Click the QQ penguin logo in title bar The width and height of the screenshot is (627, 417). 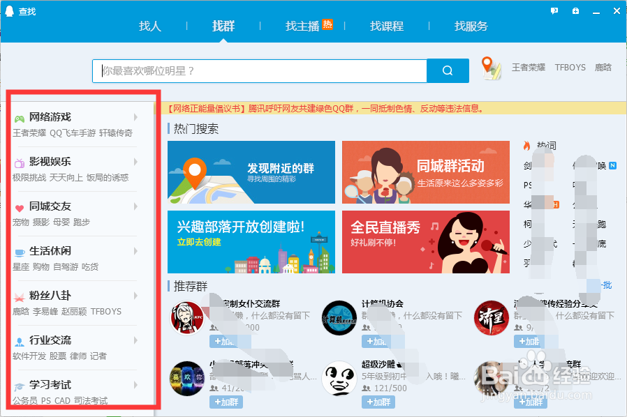9,10
